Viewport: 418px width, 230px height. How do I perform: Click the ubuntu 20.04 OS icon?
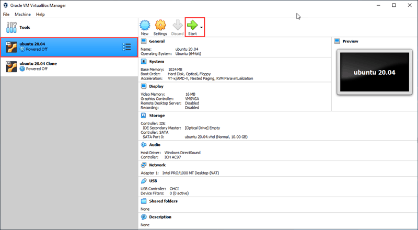(11, 47)
